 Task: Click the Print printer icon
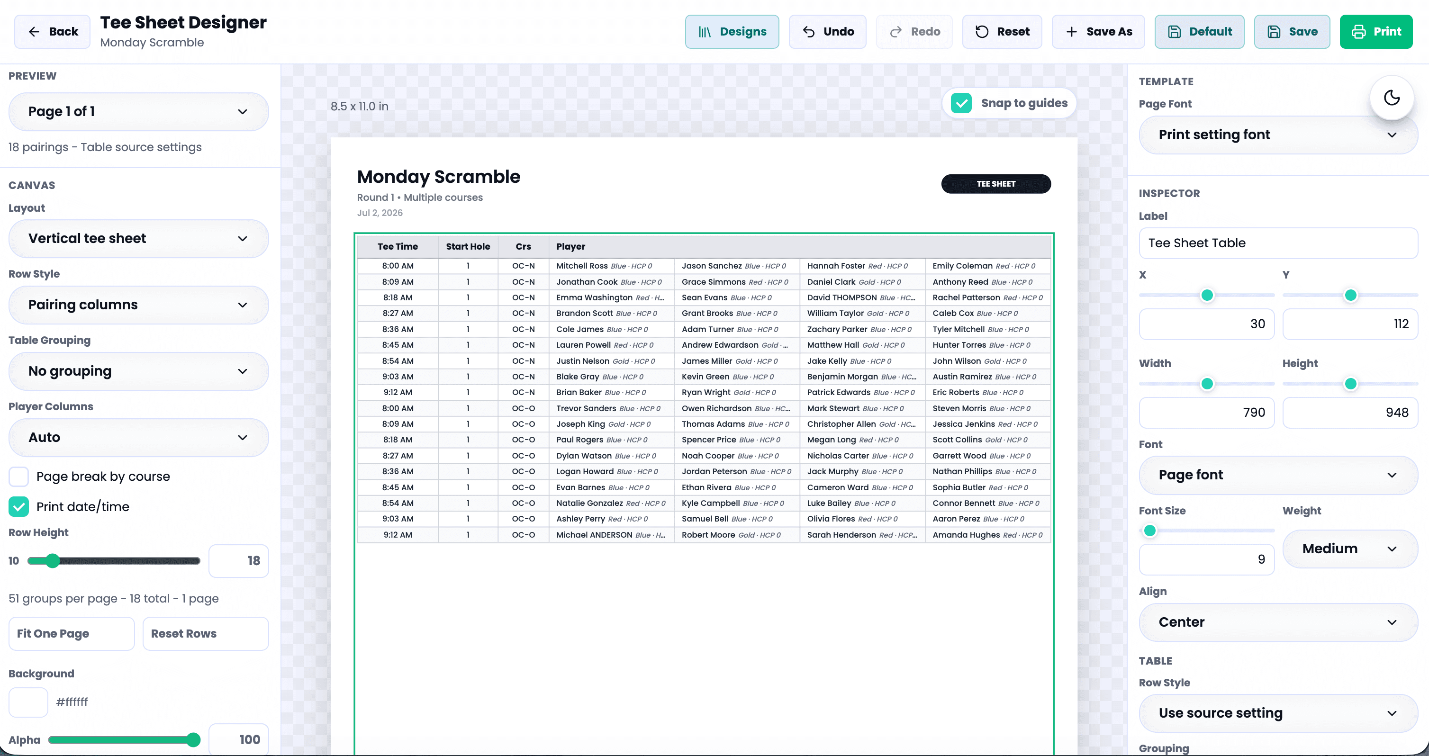[1358, 32]
